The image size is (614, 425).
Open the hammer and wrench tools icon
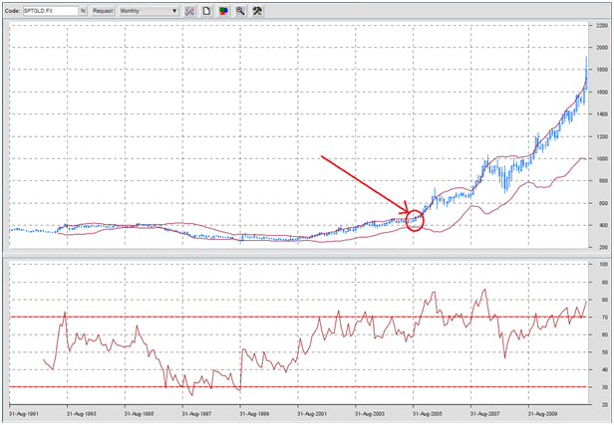point(257,11)
